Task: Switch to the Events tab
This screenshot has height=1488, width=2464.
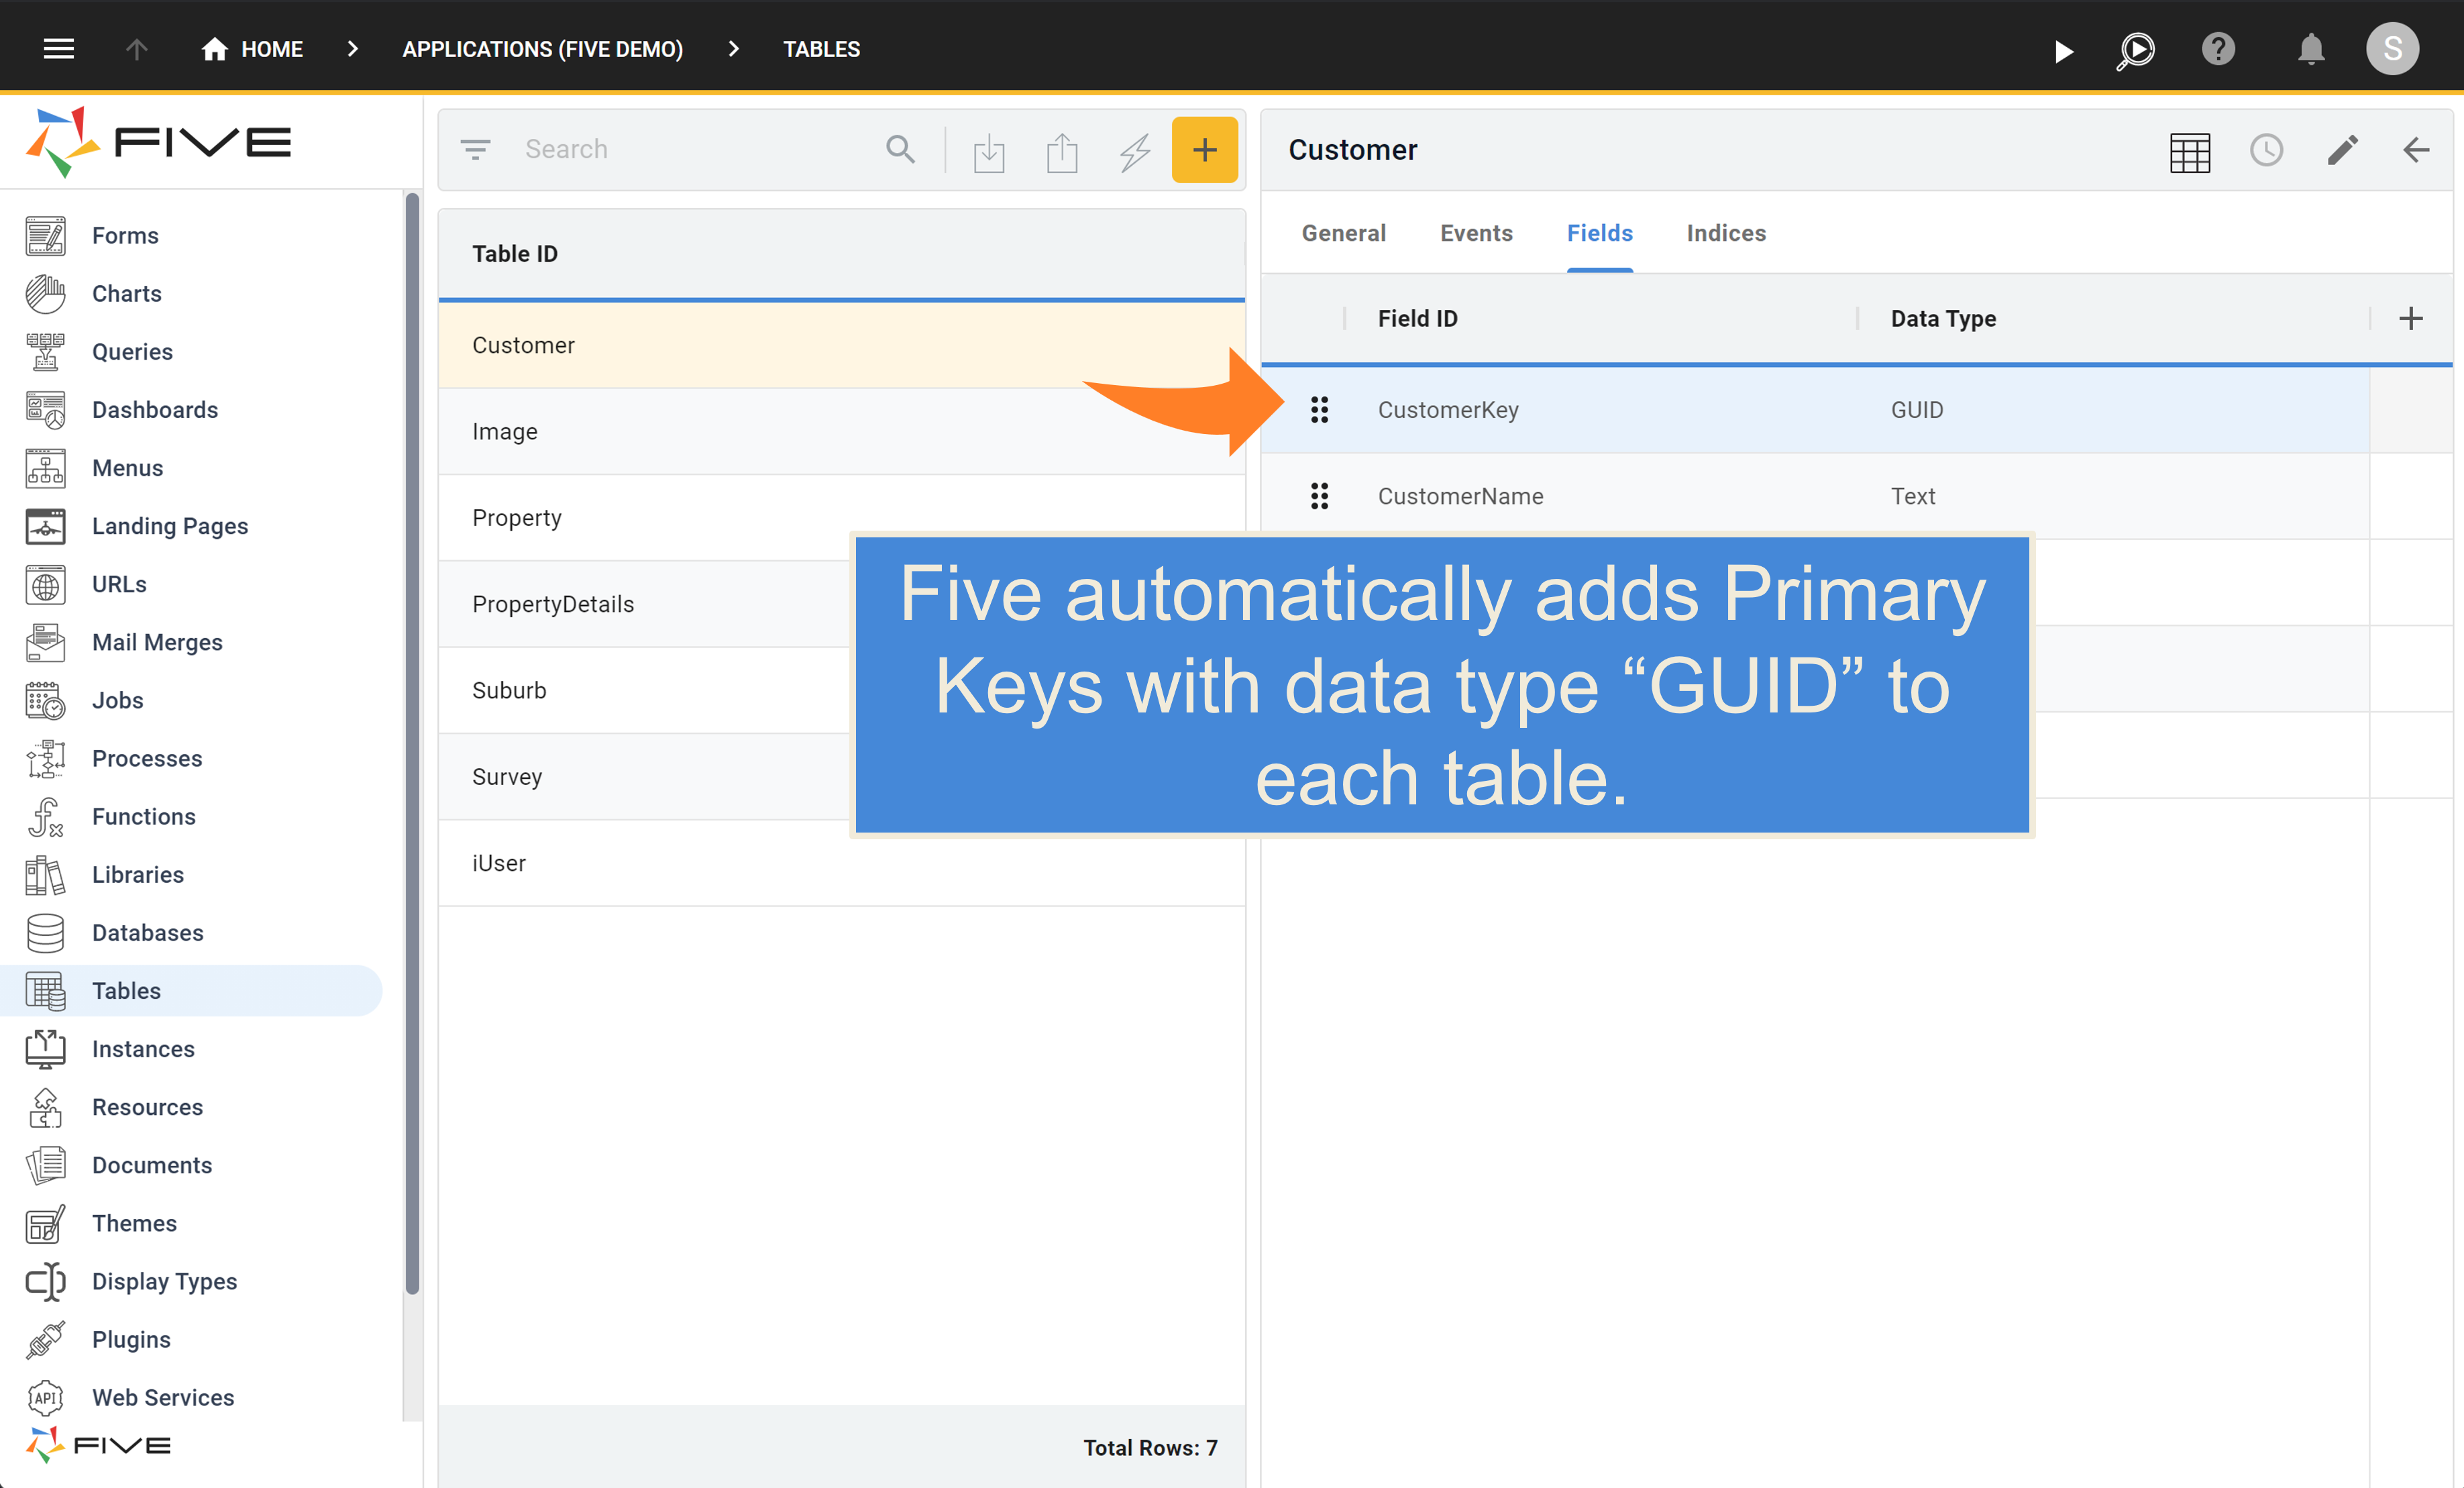Action: tap(1476, 233)
